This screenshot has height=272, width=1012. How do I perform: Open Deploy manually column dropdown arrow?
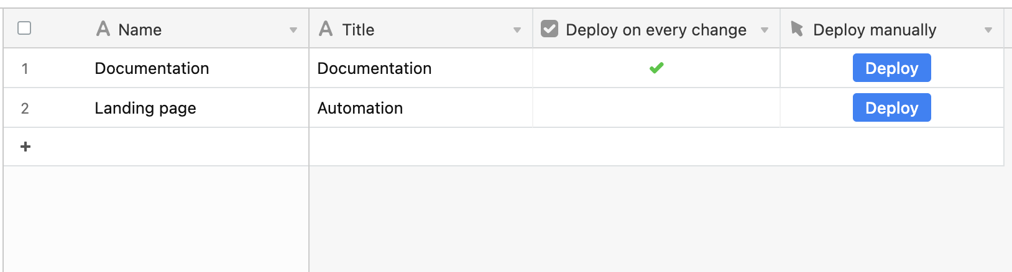point(988,30)
